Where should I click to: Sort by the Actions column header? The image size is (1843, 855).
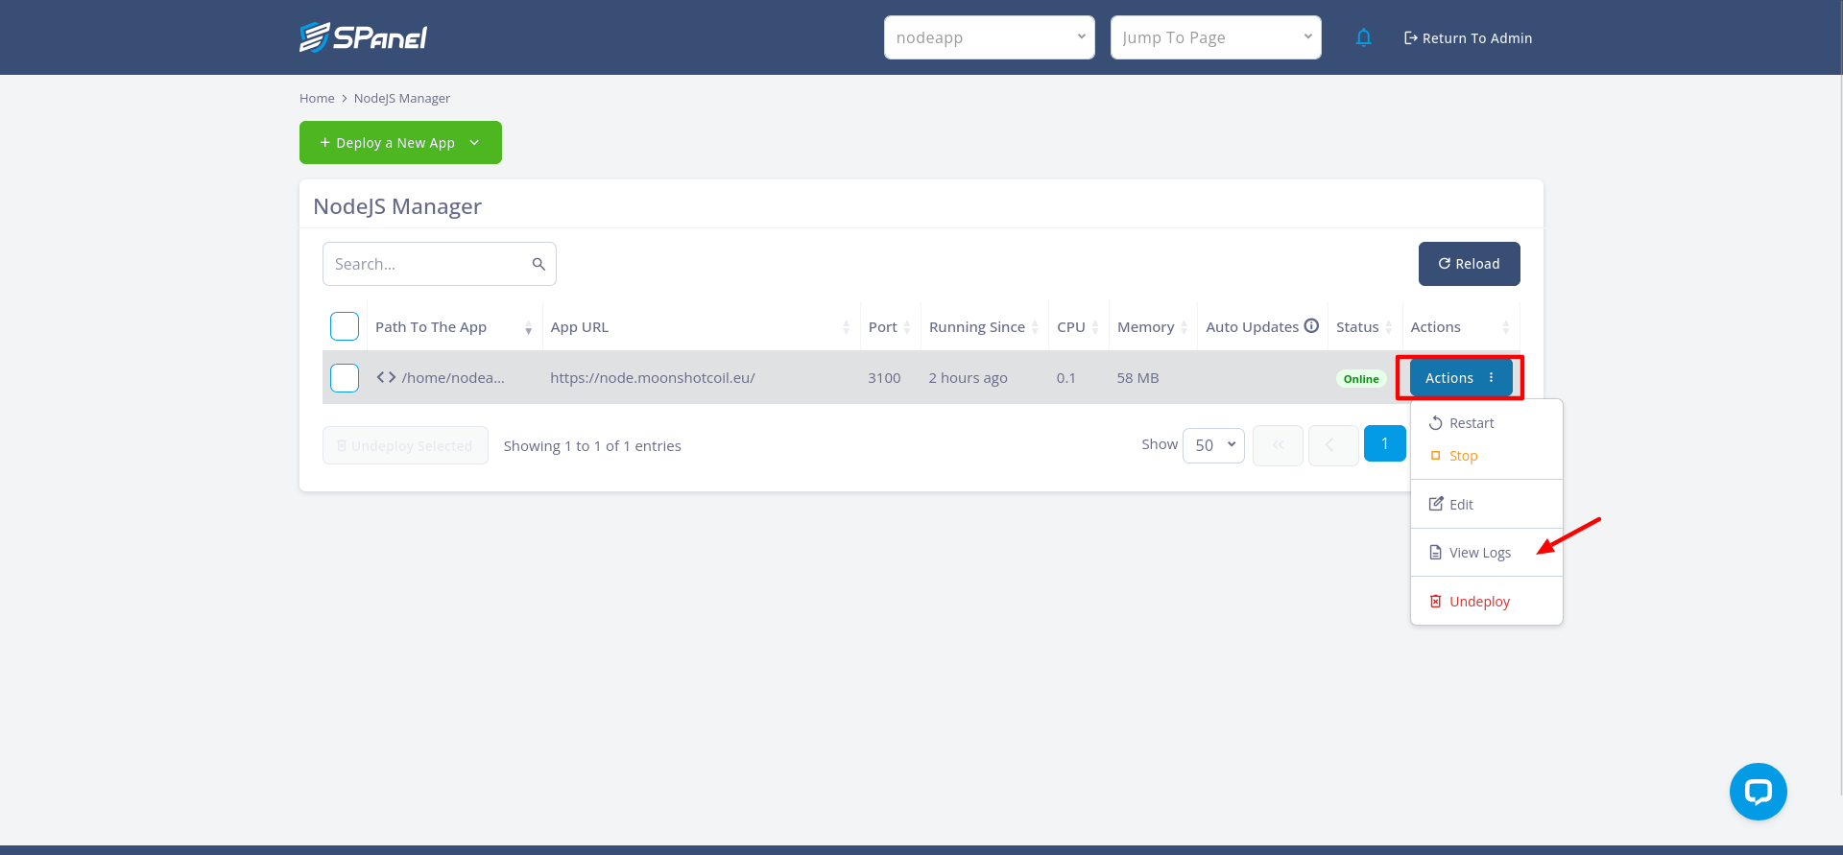(x=1461, y=327)
